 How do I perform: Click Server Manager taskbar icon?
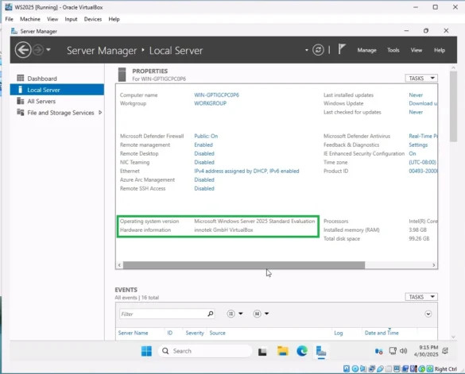pyautogui.click(x=321, y=352)
